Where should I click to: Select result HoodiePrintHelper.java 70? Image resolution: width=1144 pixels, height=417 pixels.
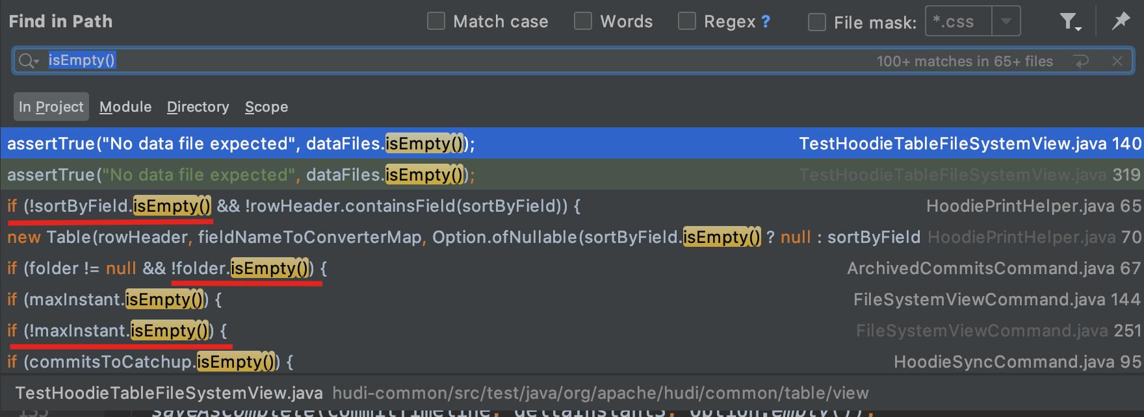click(572, 237)
